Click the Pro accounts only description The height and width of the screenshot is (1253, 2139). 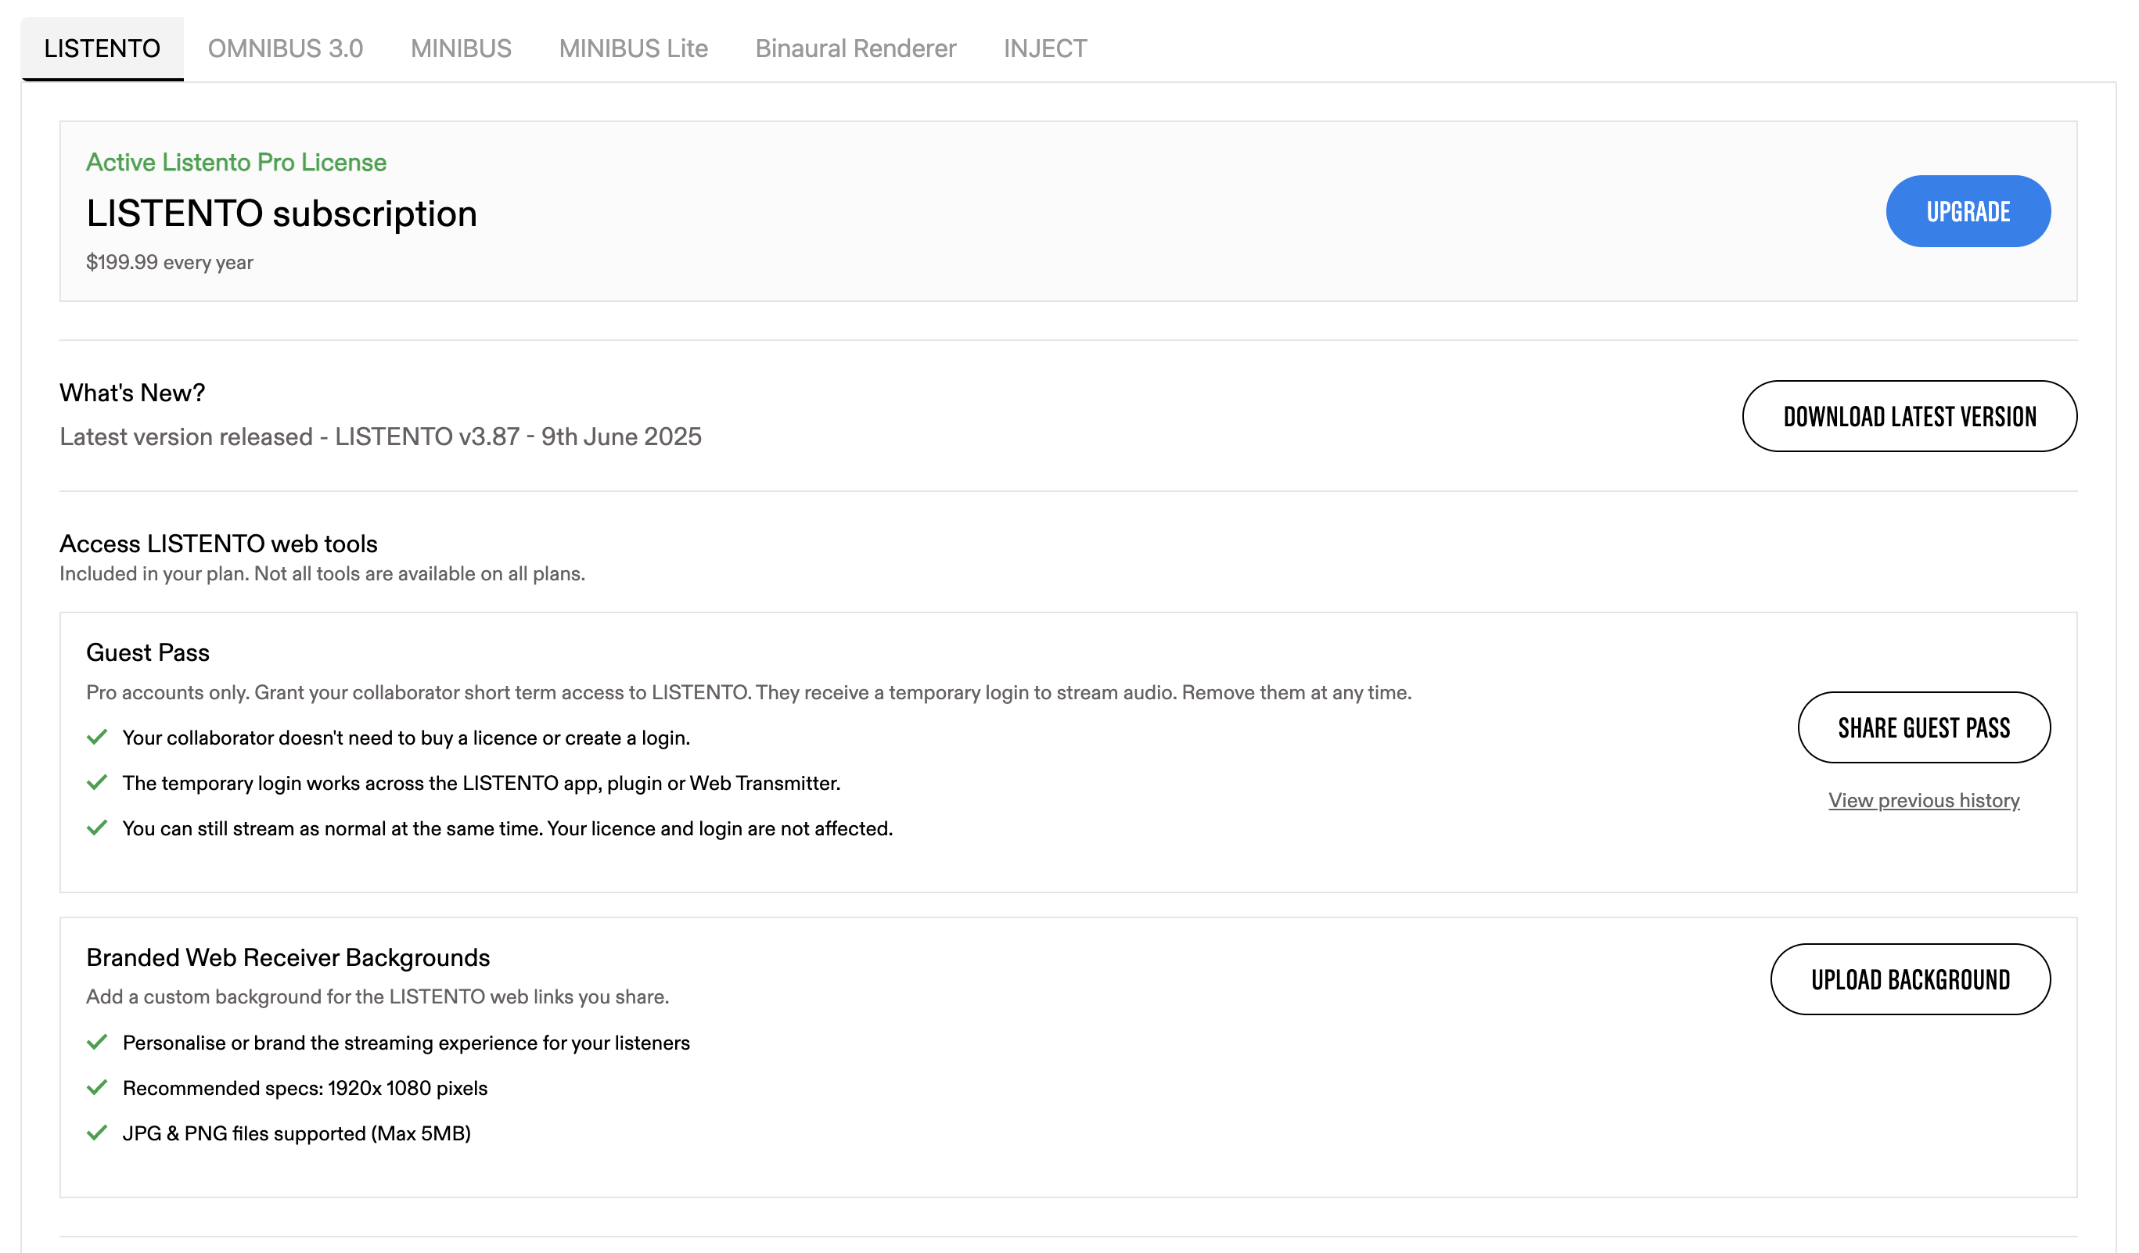(x=749, y=693)
